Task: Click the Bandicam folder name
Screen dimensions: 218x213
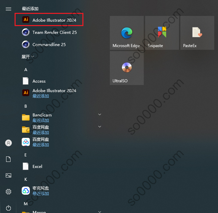Action: [x=42, y=115]
